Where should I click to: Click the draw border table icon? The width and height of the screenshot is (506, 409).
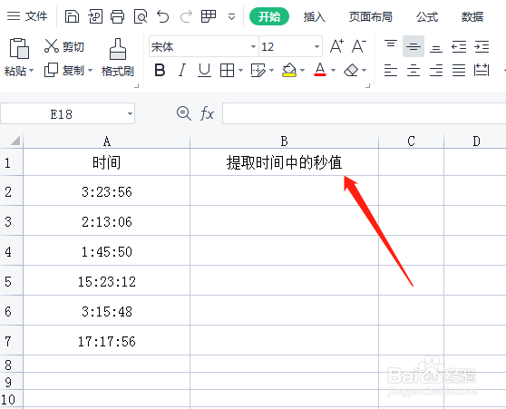pos(258,70)
